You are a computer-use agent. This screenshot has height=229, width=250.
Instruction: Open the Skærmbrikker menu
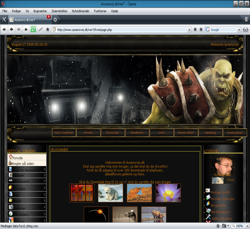pos(60,11)
